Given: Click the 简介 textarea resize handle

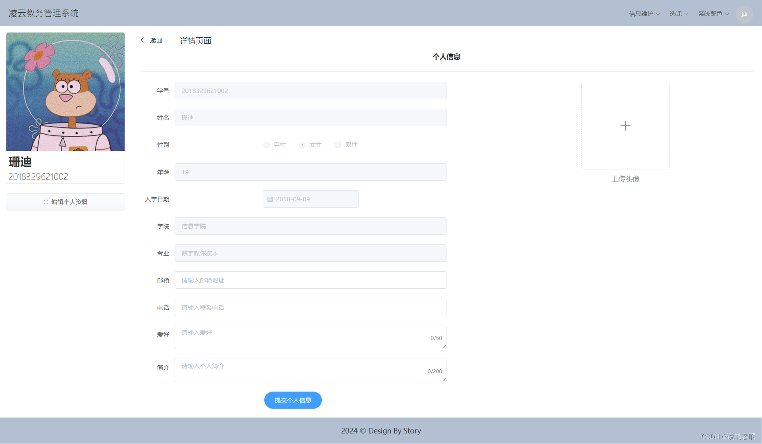Looking at the screenshot, I should coord(444,379).
